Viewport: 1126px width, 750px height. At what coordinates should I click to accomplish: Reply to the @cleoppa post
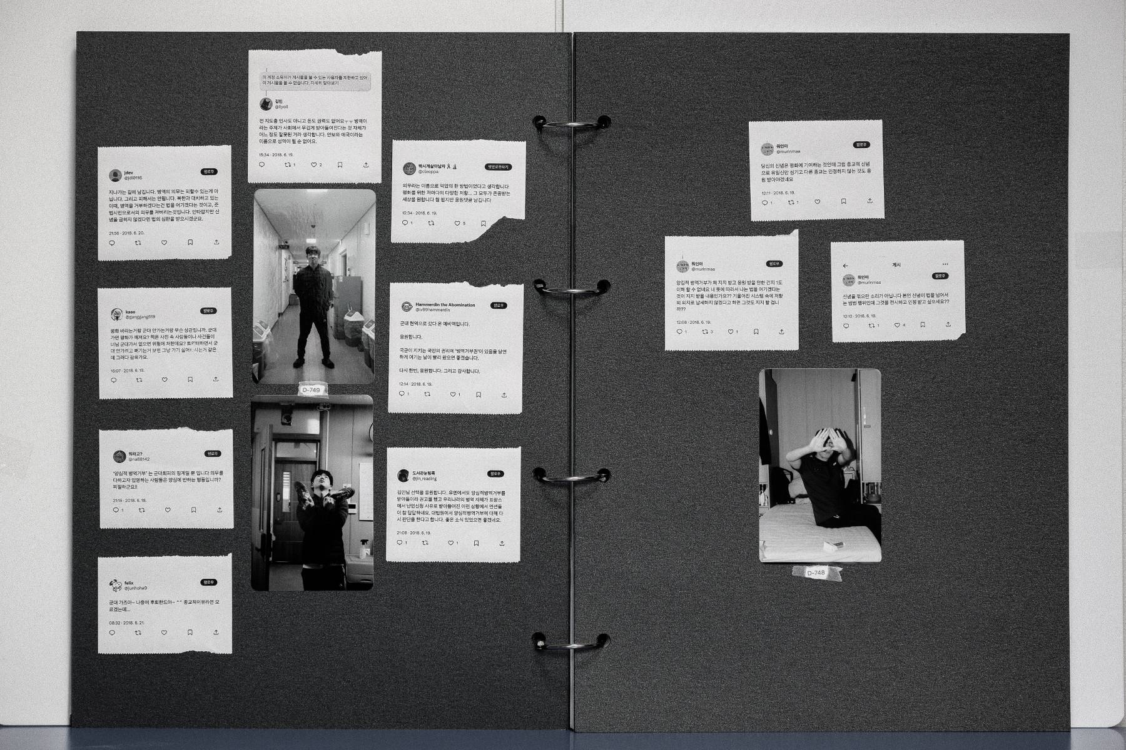click(405, 223)
